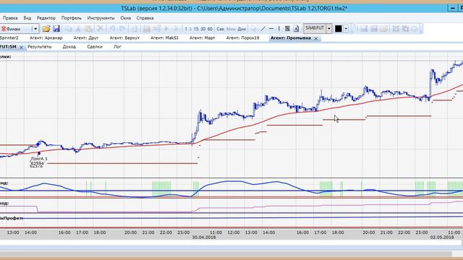The width and height of the screenshot is (463, 260).
Task: Click the grayed copy icon before scissors
Action: click(x=69, y=29)
